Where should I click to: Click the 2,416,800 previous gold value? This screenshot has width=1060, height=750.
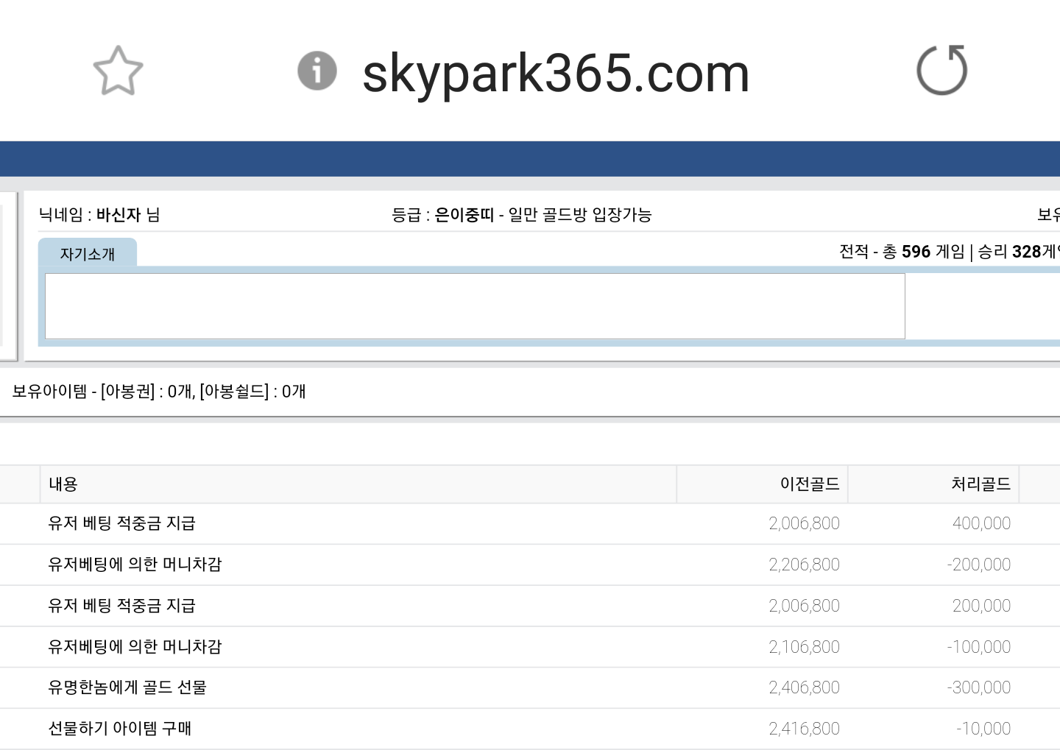pyautogui.click(x=804, y=729)
